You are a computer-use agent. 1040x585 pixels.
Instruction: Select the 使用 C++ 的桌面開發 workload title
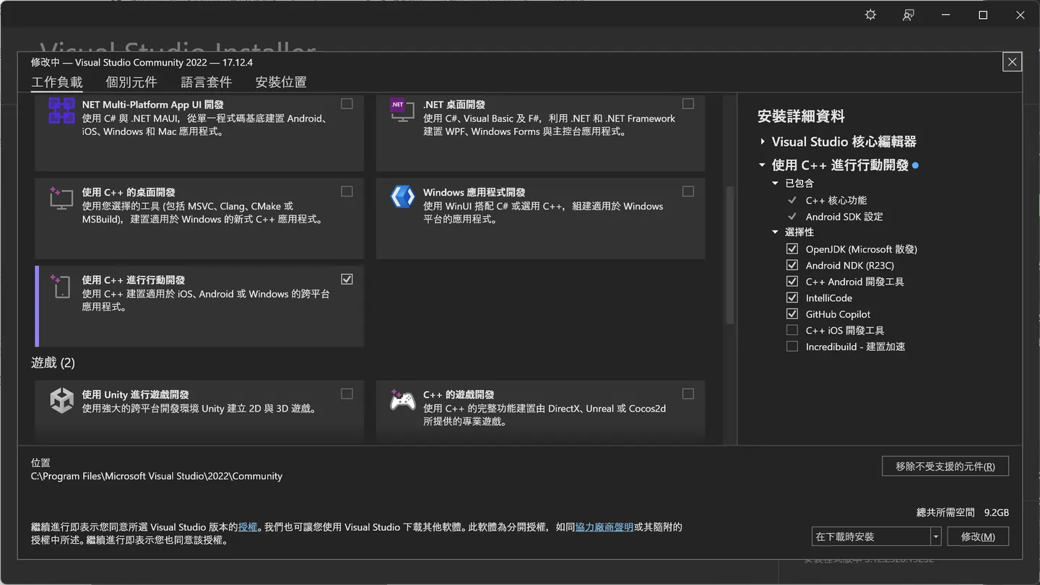tap(129, 192)
